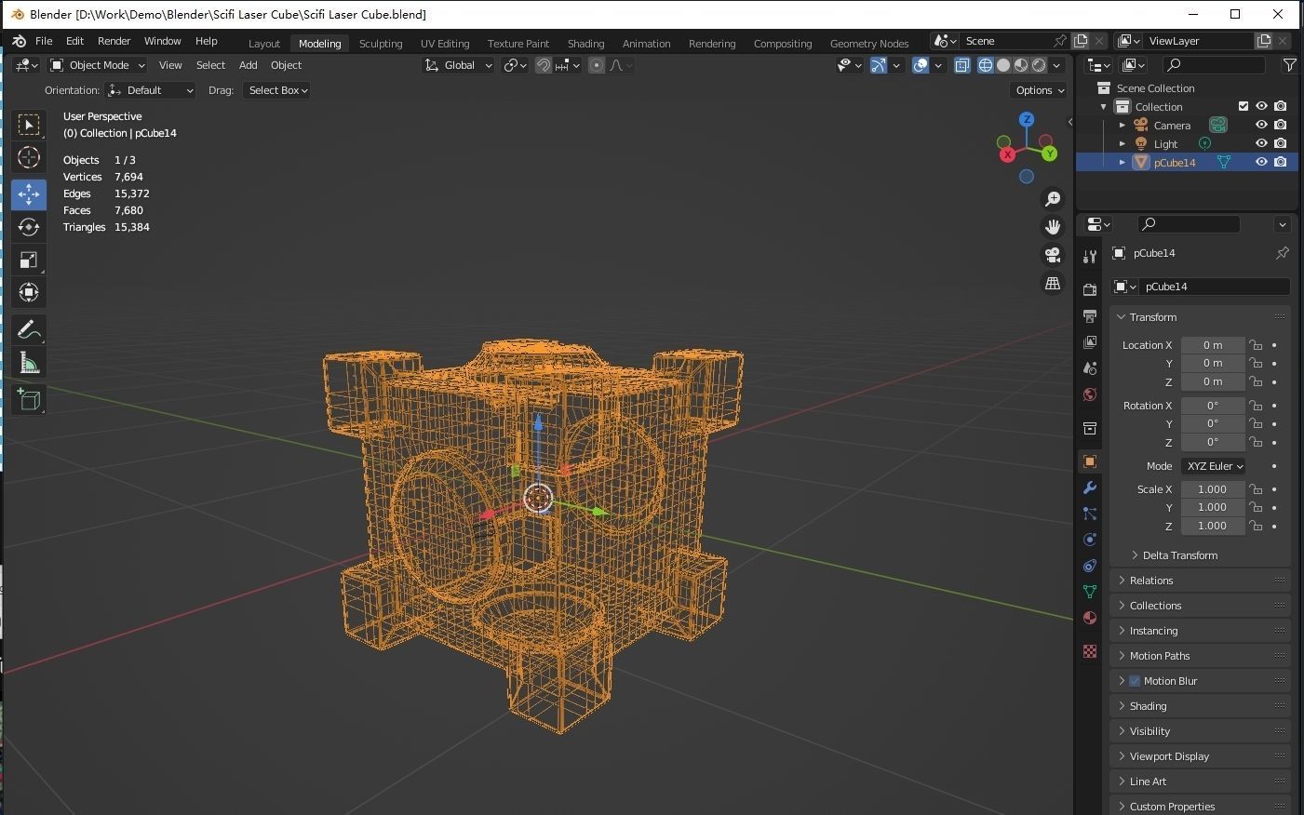Switch viewport shading to Material Preview

tap(1021, 65)
